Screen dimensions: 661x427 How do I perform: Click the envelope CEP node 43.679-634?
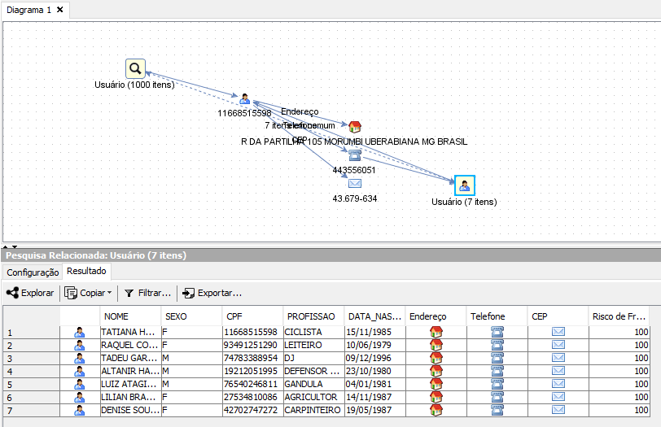click(354, 184)
